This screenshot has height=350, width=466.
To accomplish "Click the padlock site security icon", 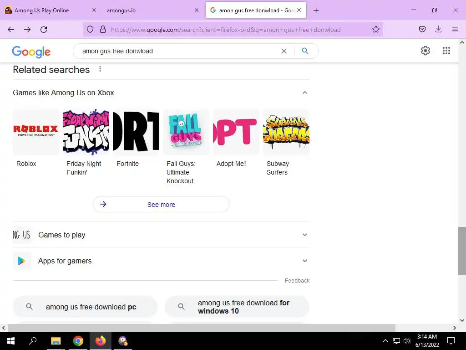I will click(x=103, y=29).
